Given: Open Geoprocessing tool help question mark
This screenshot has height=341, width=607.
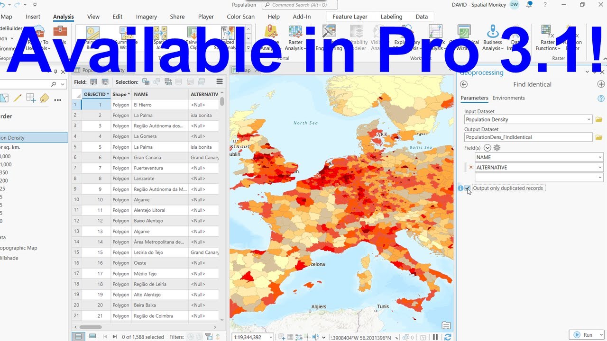Looking at the screenshot, I should pos(601,99).
